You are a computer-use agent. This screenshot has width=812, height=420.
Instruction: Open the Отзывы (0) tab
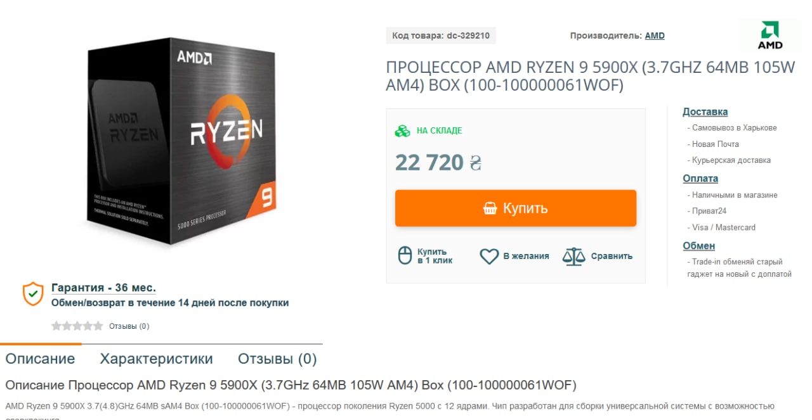(x=277, y=359)
